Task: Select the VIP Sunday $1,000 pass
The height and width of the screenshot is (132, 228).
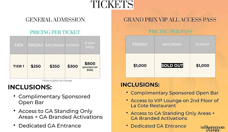Action: [x=203, y=66]
